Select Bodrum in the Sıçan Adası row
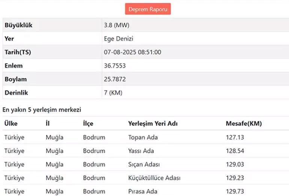Screen dimensions: 289x196 (x=94, y=165)
